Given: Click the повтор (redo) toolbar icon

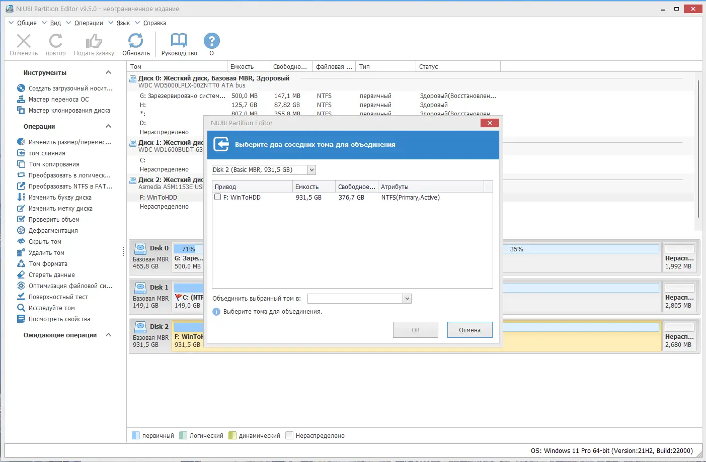Looking at the screenshot, I should pos(56,41).
